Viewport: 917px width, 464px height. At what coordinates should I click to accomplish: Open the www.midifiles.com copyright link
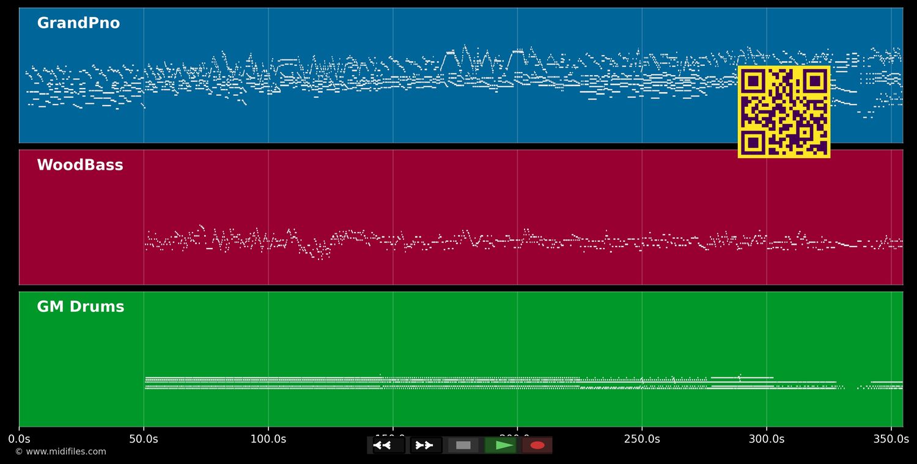tap(61, 452)
